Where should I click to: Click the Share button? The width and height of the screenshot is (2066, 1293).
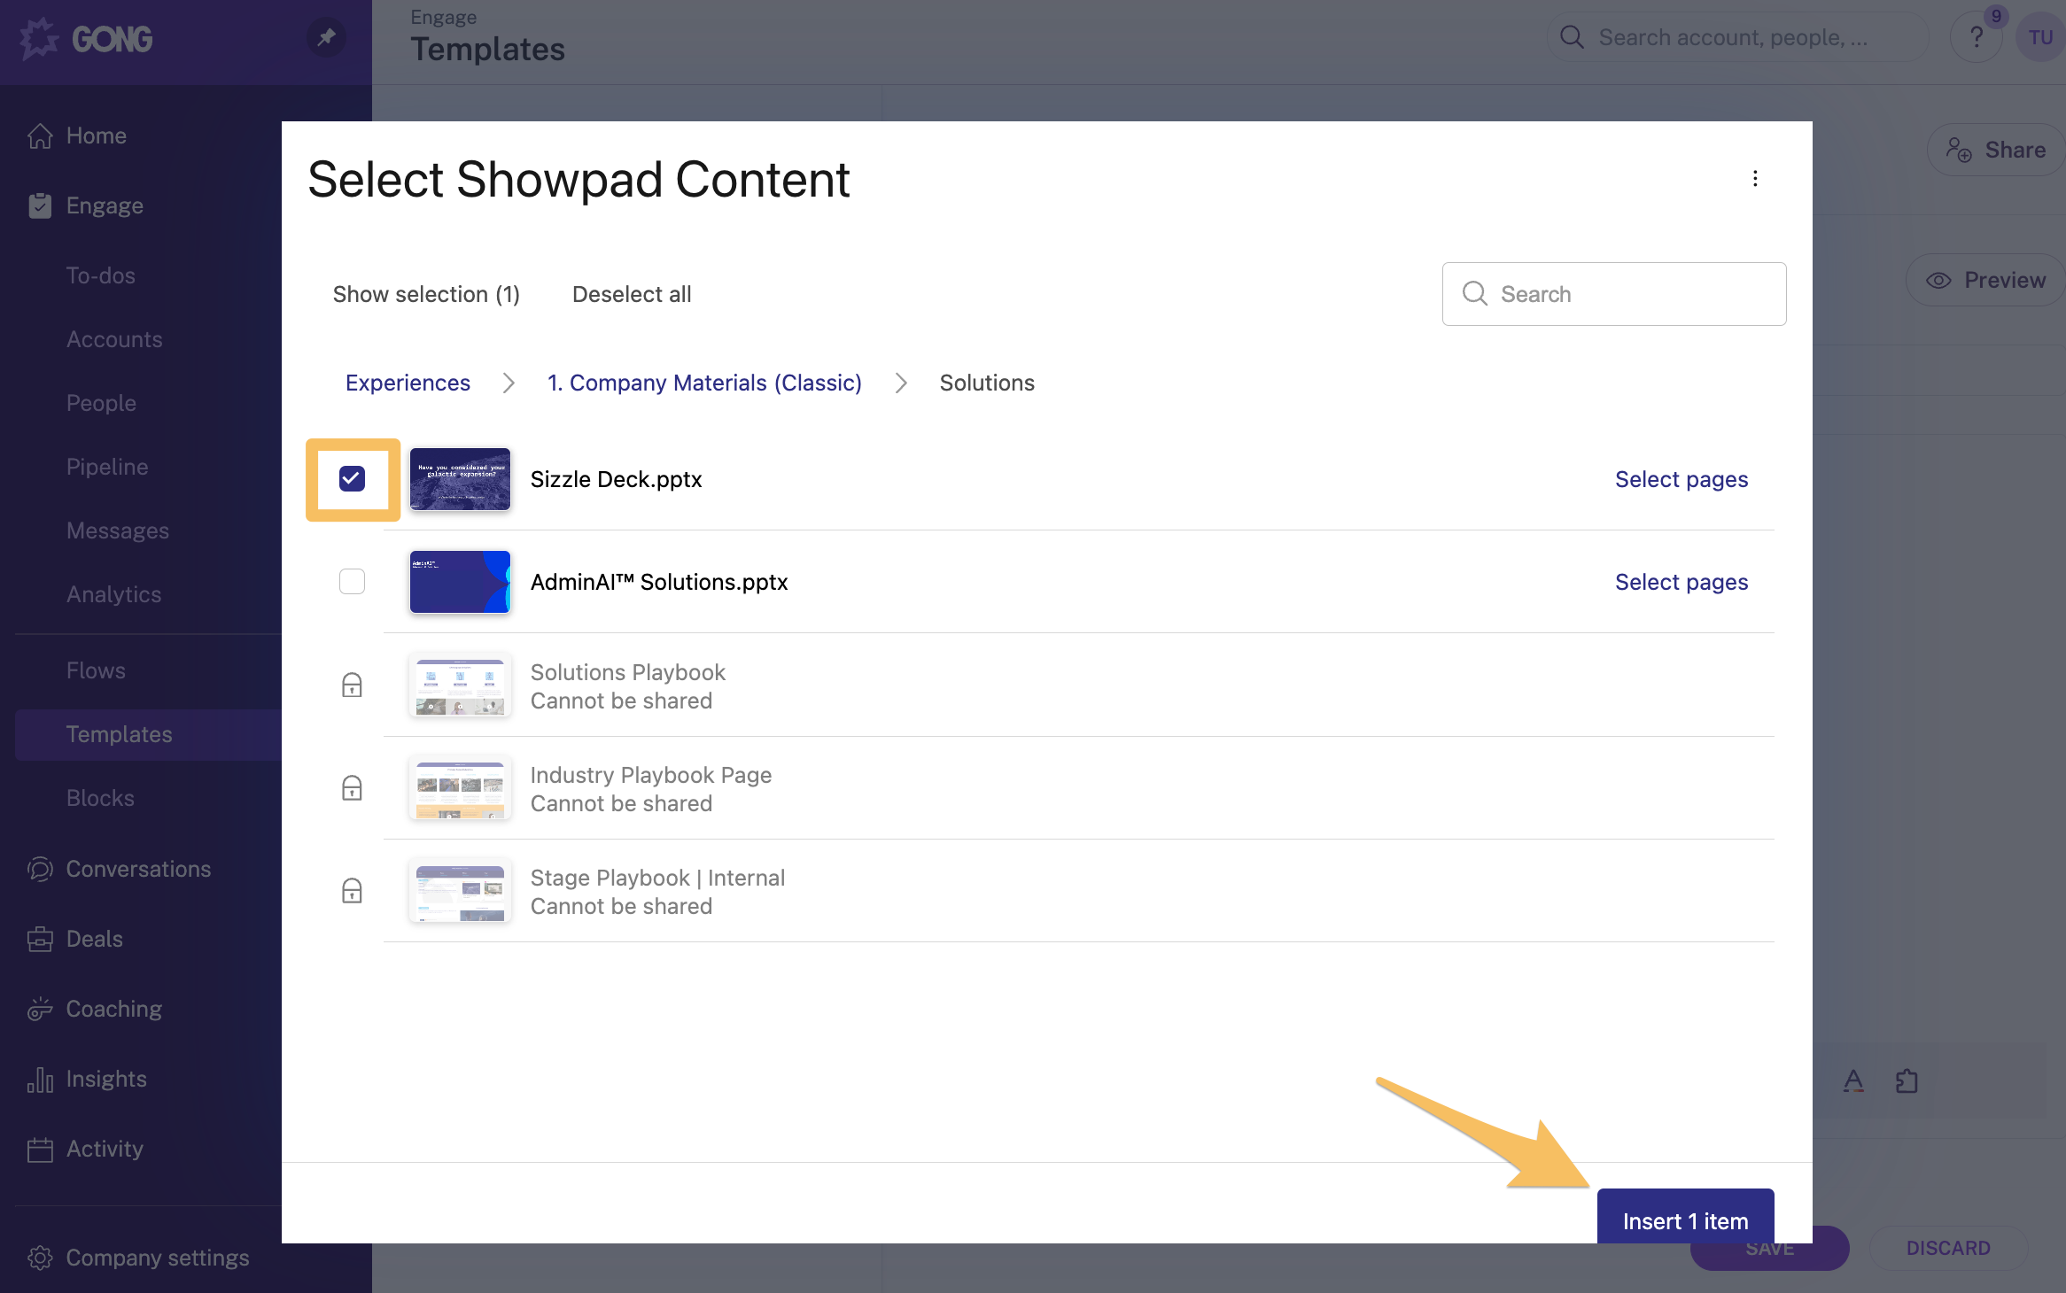1996,150
